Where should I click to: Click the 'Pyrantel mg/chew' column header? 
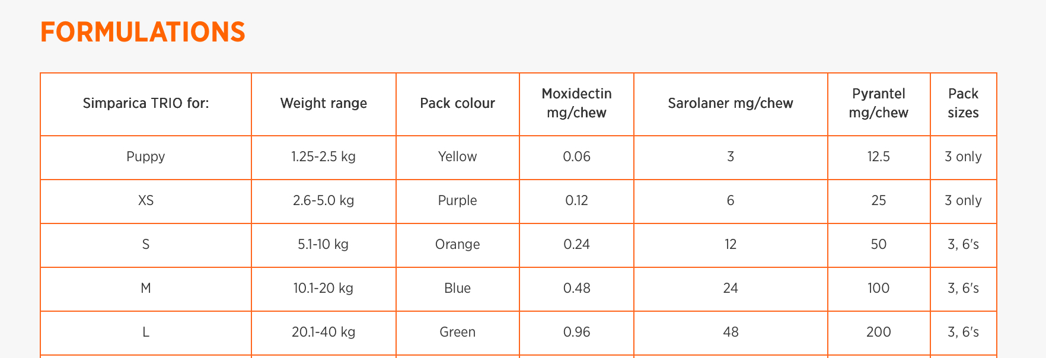click(878, 103)
